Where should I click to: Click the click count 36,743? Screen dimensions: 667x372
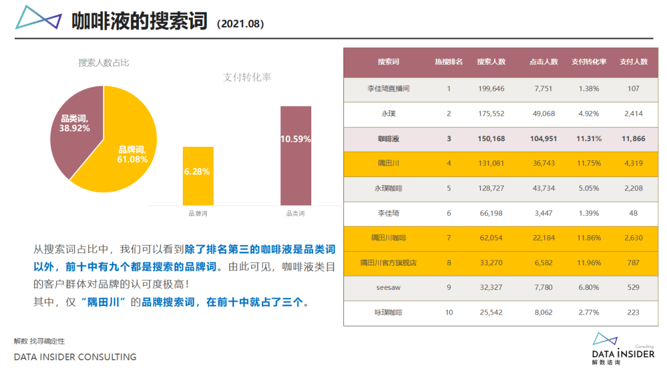pos(543,163)
